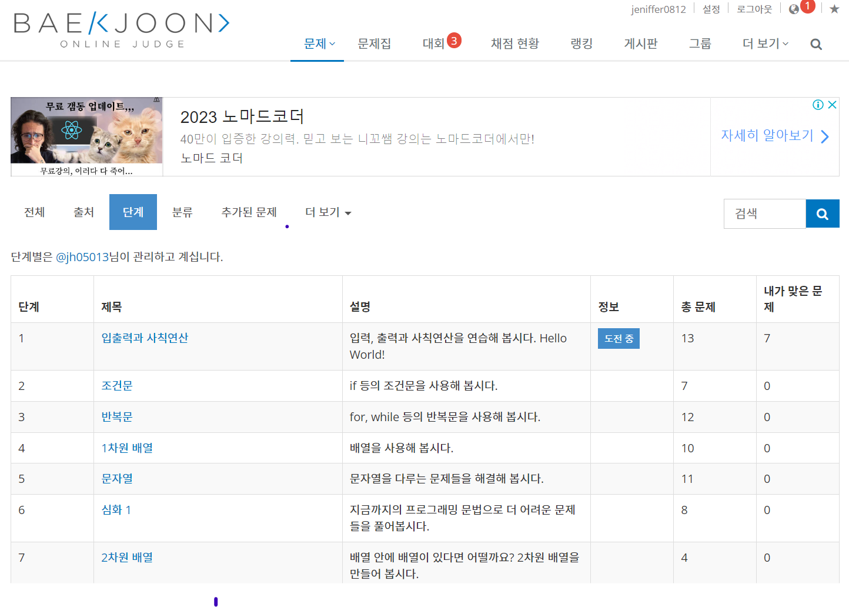Click the 단계 column header
Screen dimensions: 849x607
29,307
